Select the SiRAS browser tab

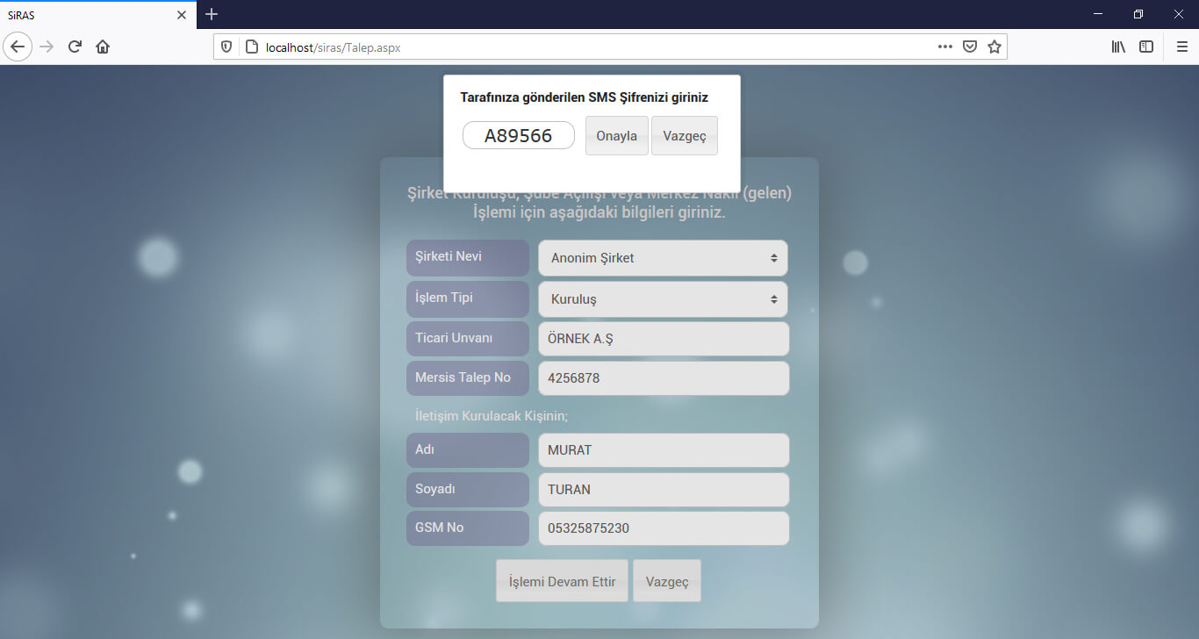point(88,14)
